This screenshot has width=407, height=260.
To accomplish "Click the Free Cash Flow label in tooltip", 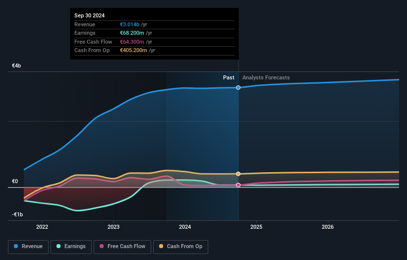I will click(x=93, y=42).
